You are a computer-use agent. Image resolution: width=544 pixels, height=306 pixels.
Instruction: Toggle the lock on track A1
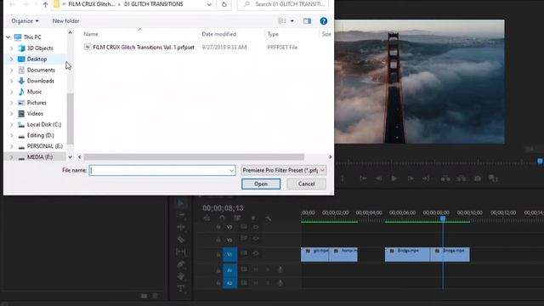pos(218,270)
